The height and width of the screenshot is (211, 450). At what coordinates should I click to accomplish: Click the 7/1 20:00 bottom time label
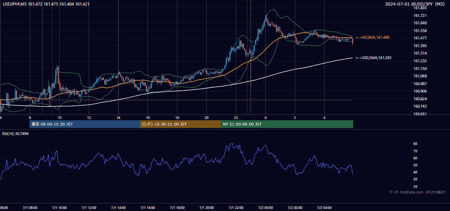207,208
